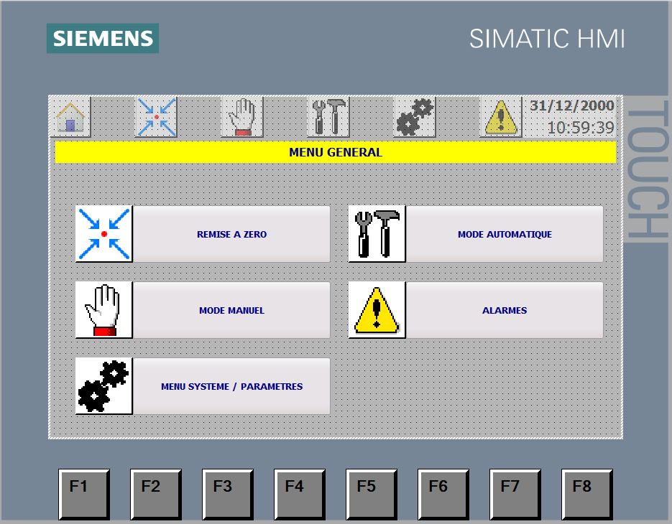Hit the F5 function key
672x524 pixels.
click(372, 494)
